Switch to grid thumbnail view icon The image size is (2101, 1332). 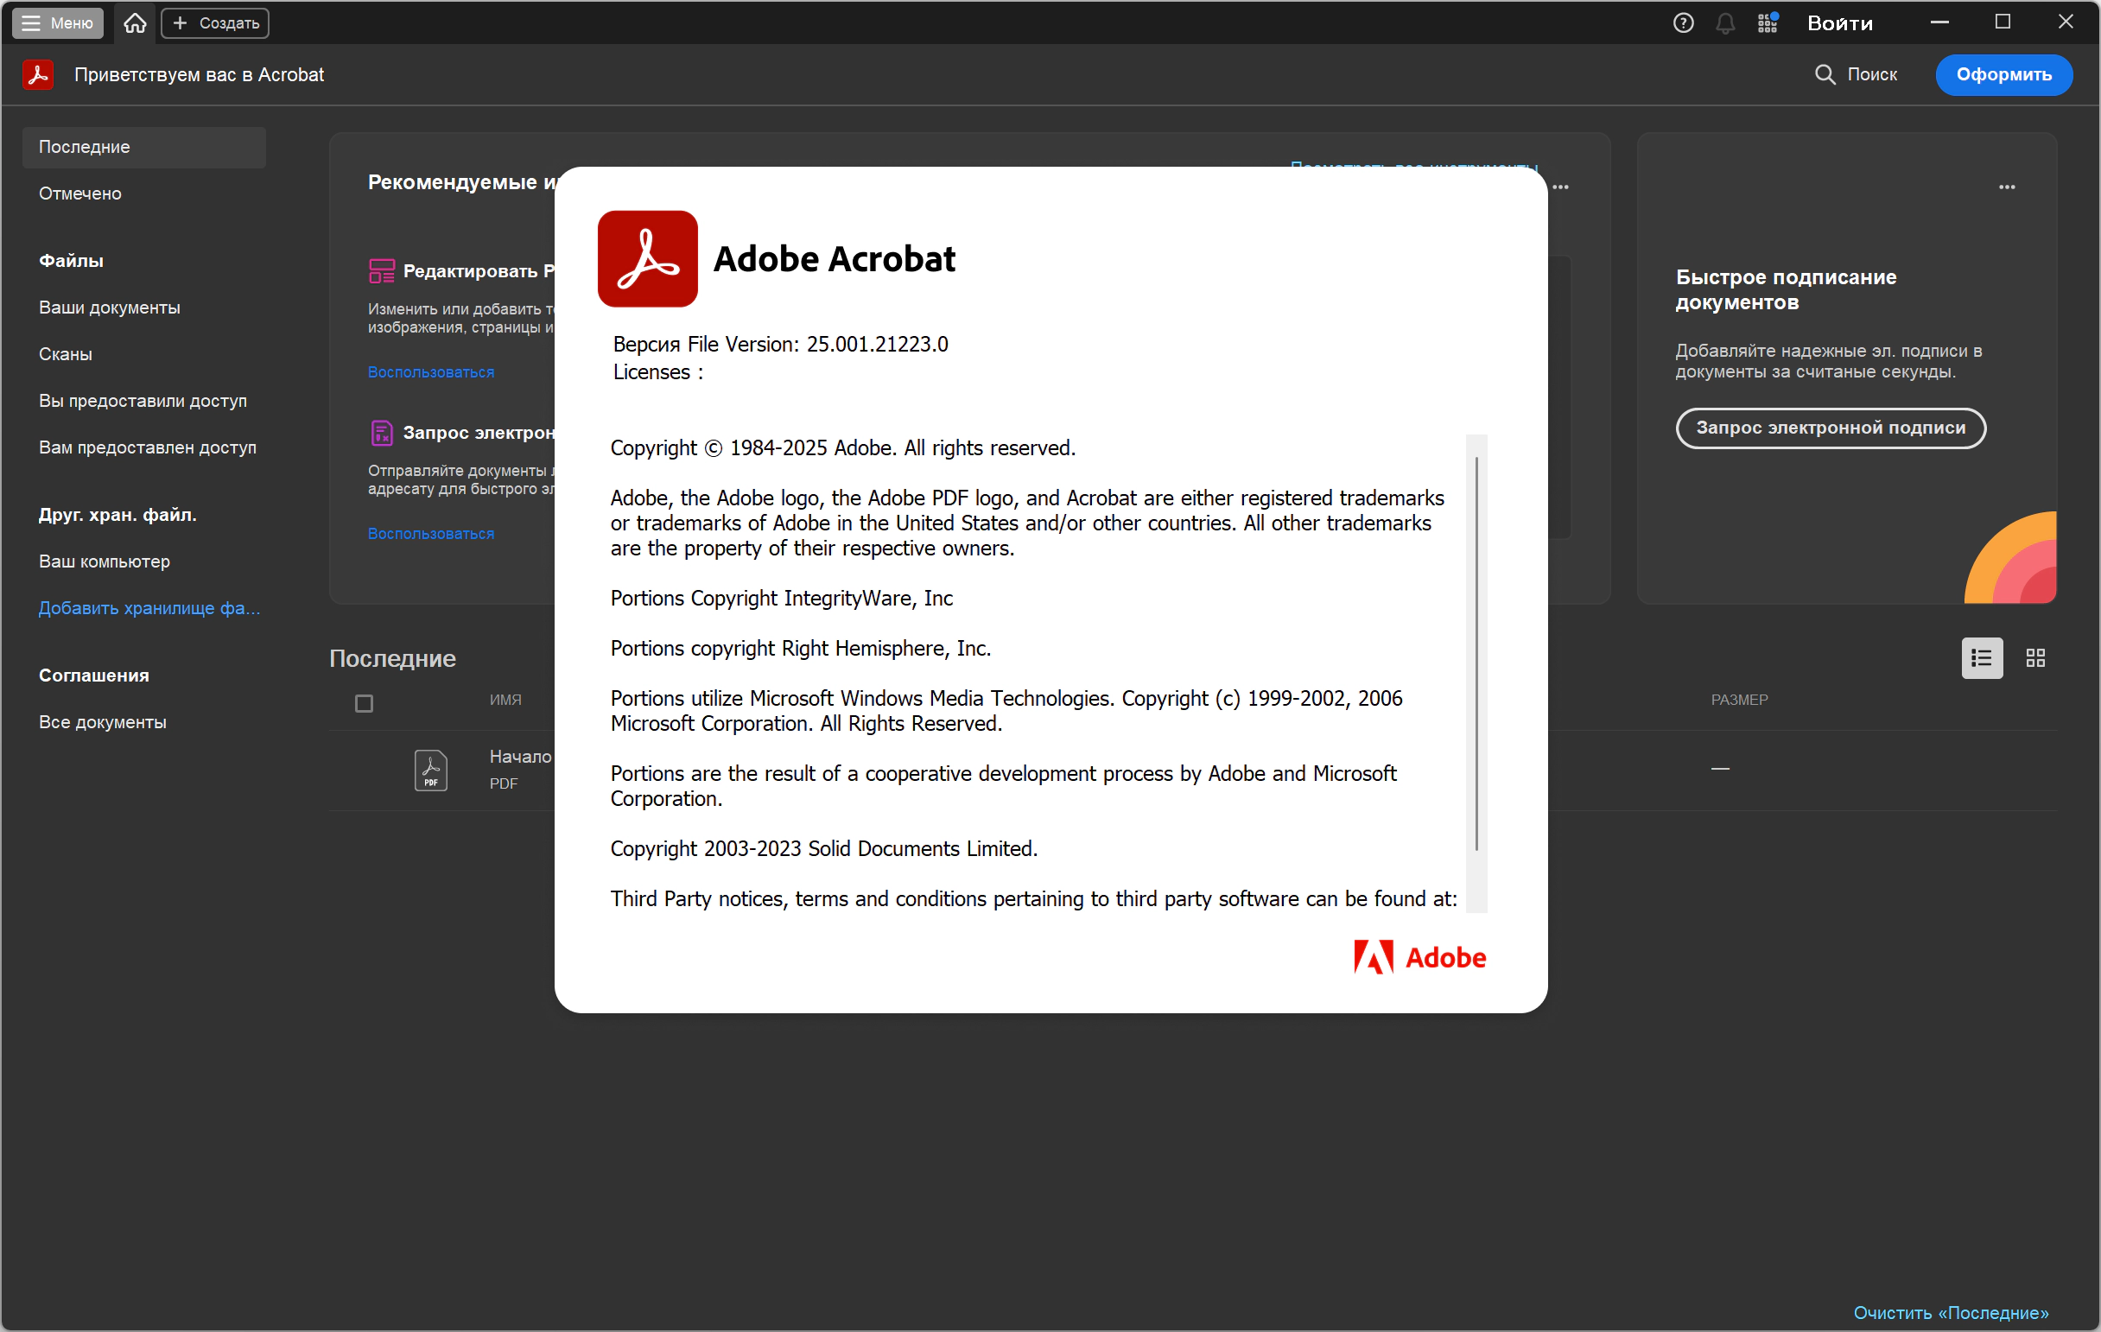(x=2034, y=657)
